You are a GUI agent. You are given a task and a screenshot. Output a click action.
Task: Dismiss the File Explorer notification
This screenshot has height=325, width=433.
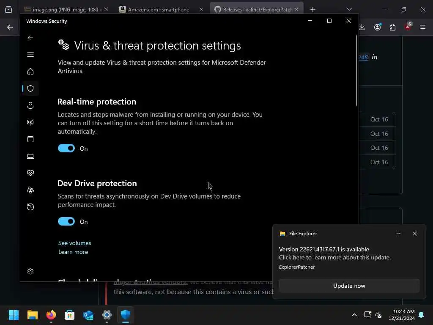(415, 234)
